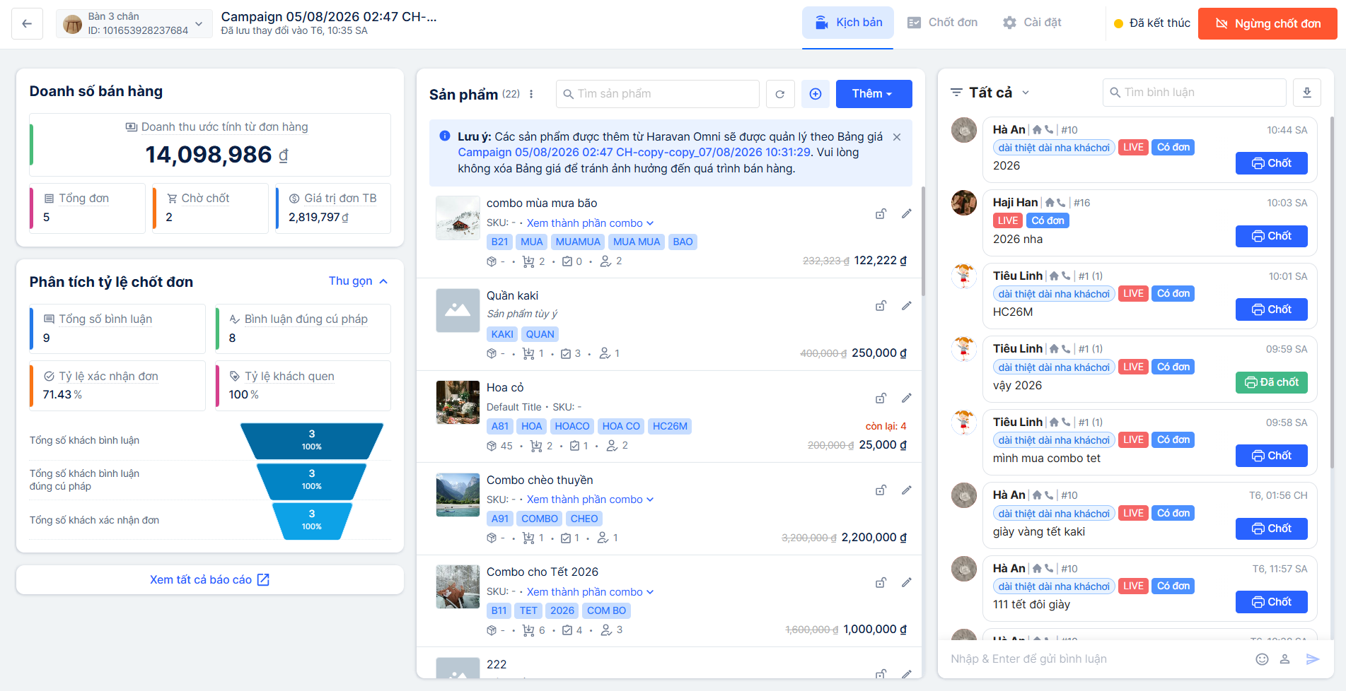Download the comments list

click(x=1307, y=93)
